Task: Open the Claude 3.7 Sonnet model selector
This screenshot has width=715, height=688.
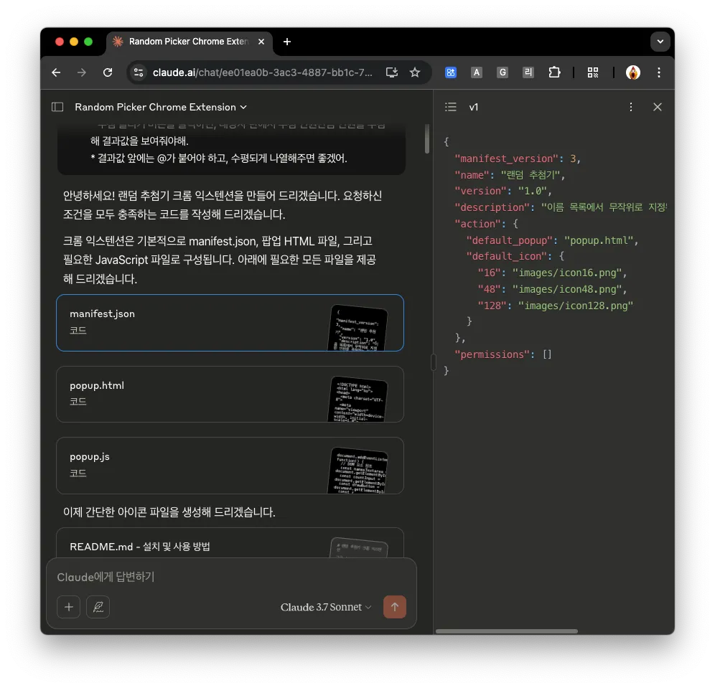Action: coord(326,608)
